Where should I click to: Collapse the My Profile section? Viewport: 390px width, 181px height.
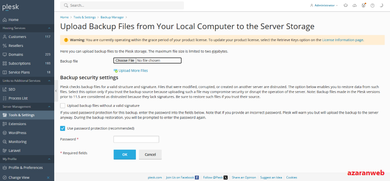tap(49, 159)
